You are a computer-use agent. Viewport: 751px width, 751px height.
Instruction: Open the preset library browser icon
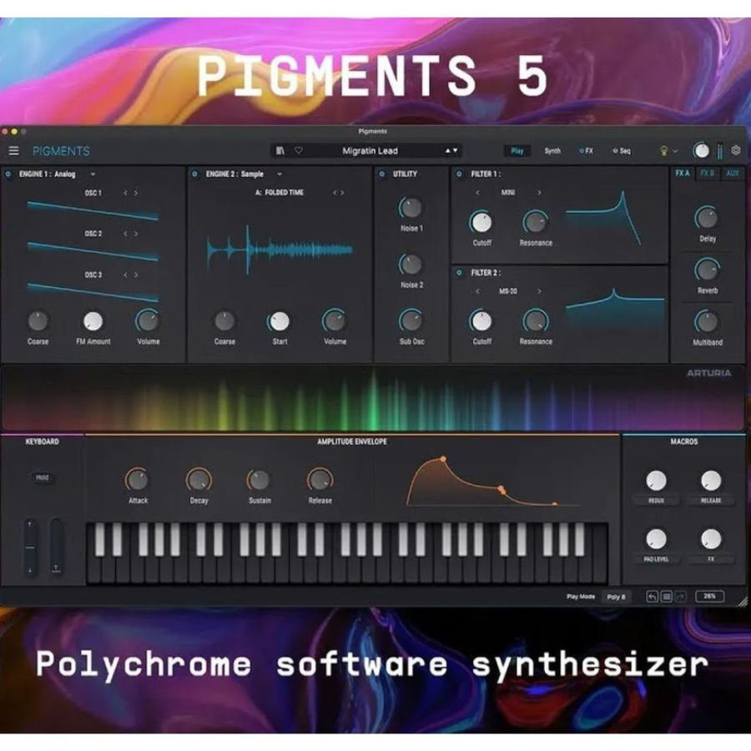click(280, 151)
